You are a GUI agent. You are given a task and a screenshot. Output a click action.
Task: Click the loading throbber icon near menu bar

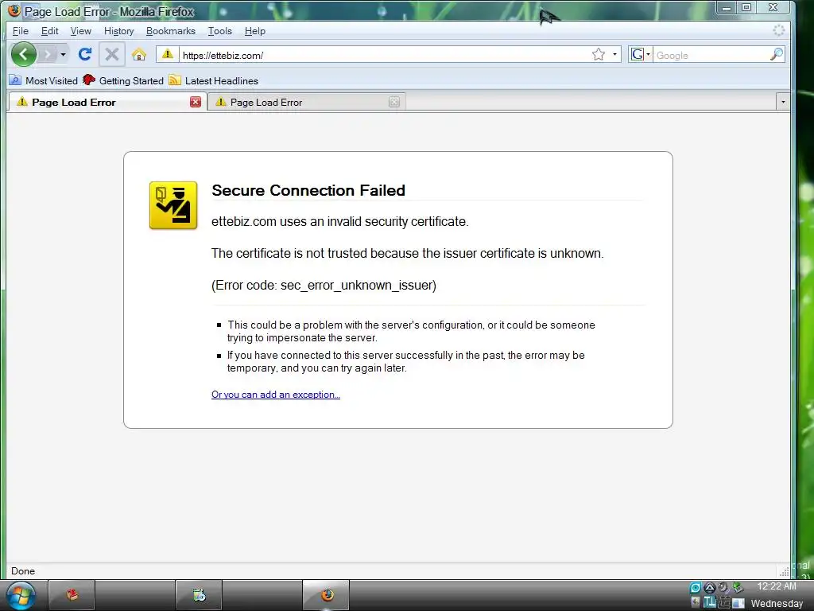click(779, 30)
